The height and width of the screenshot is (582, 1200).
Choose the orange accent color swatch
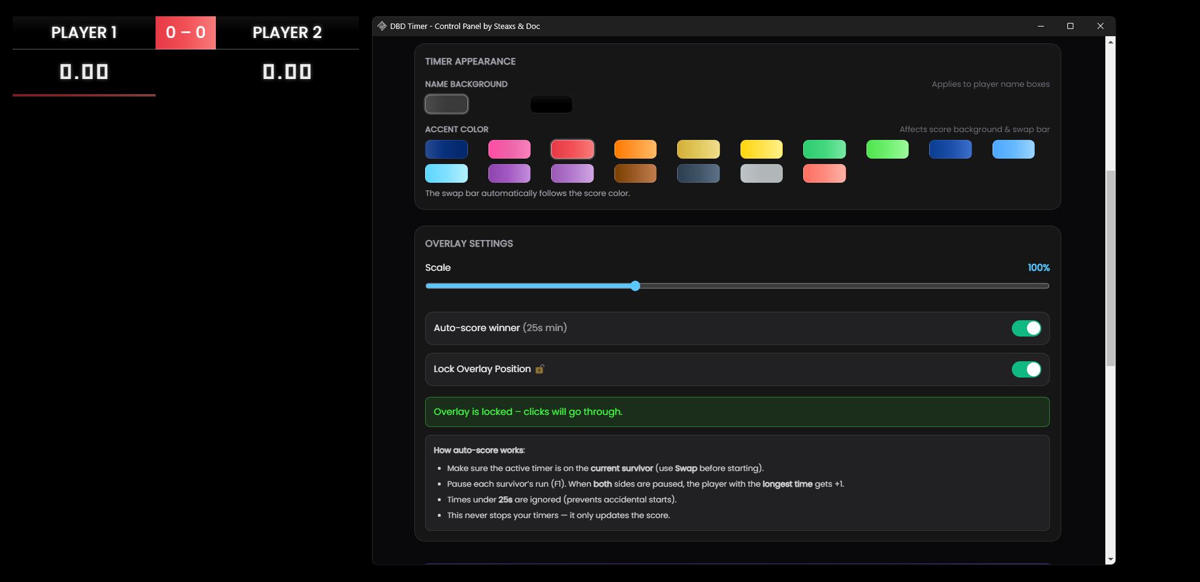[x=635, y=149]
